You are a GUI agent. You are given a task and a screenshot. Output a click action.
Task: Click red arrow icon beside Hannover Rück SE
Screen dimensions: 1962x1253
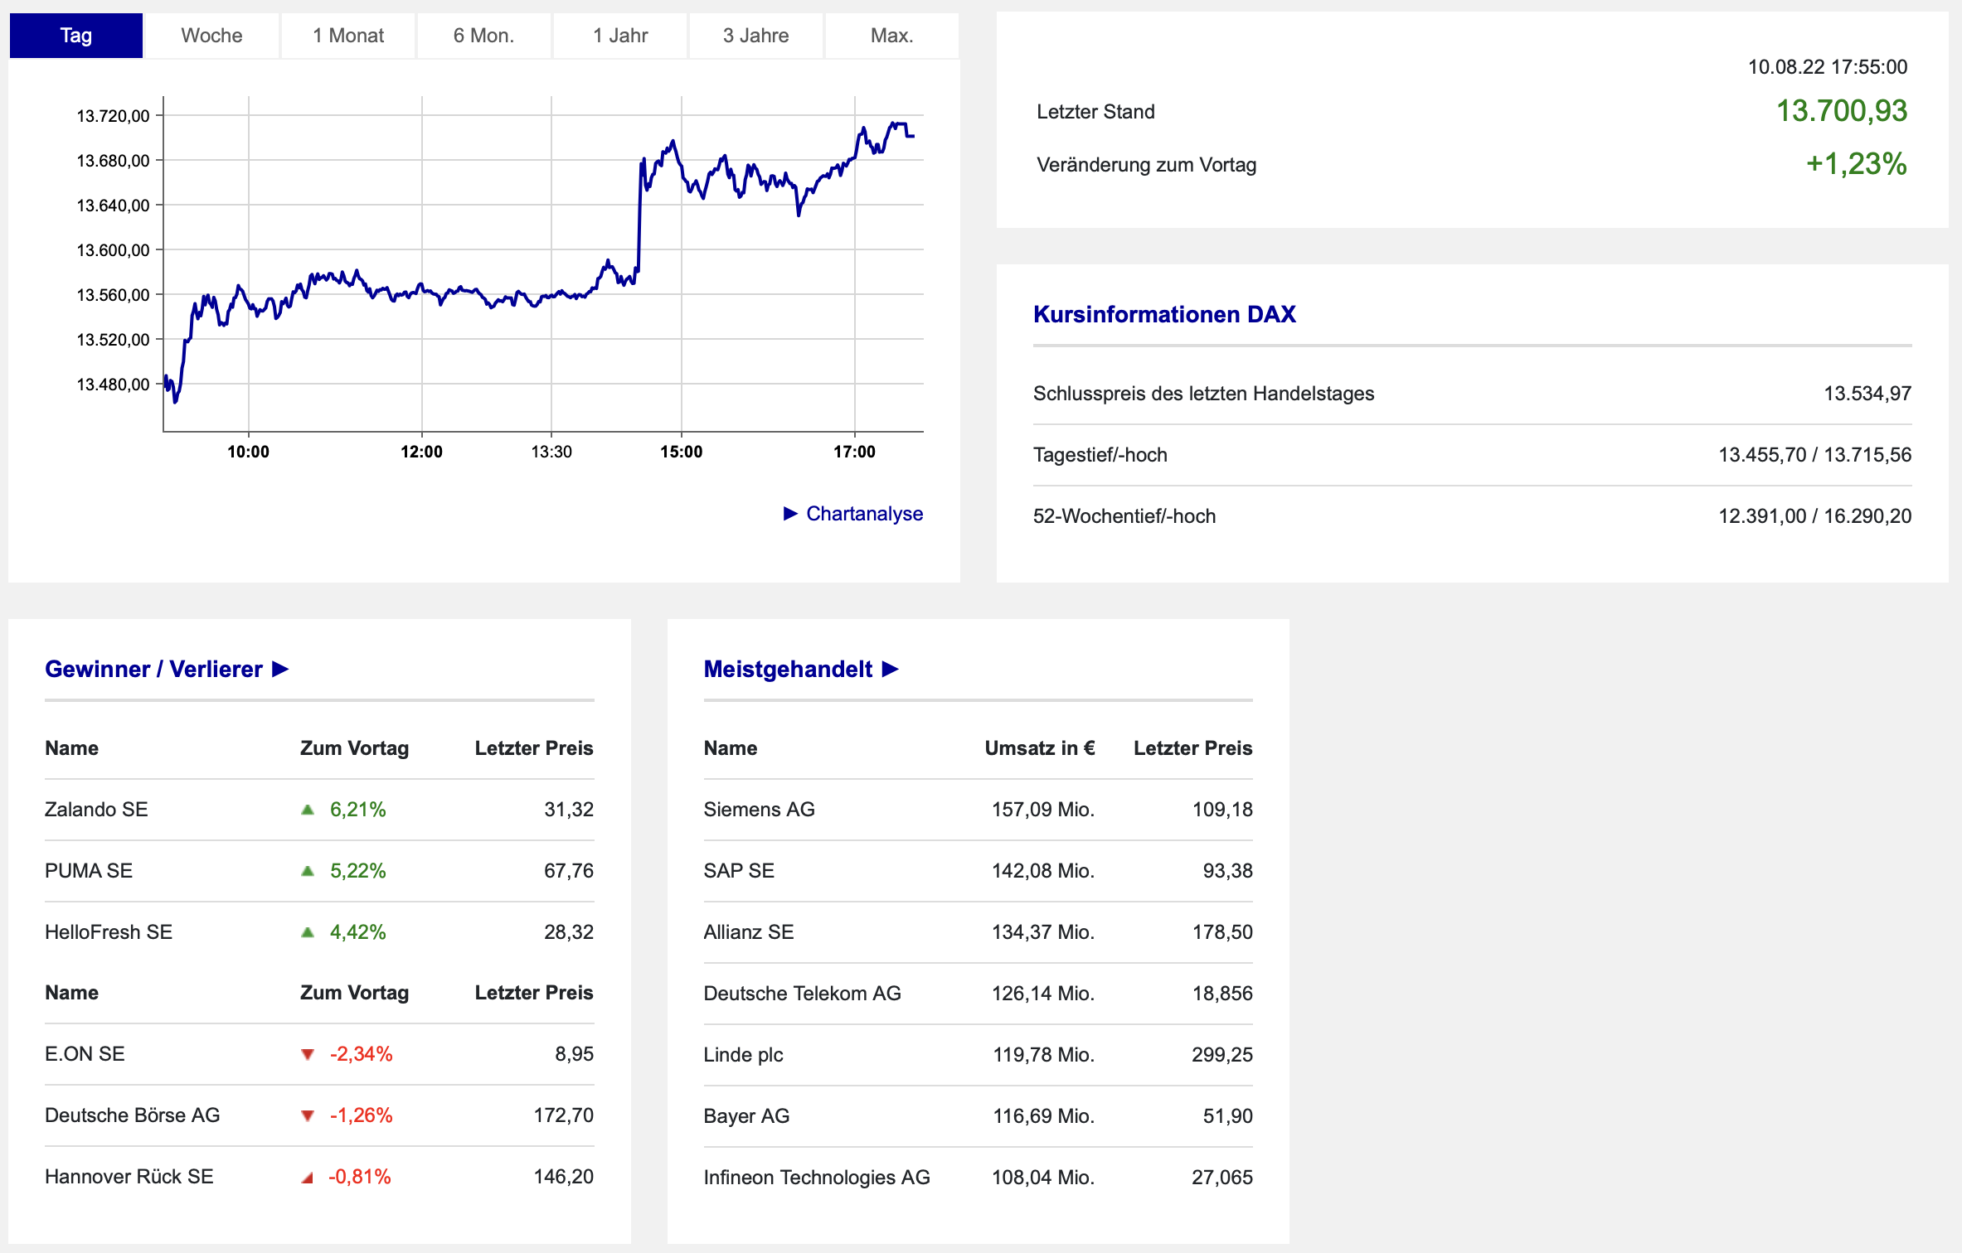coord(308,1177)
